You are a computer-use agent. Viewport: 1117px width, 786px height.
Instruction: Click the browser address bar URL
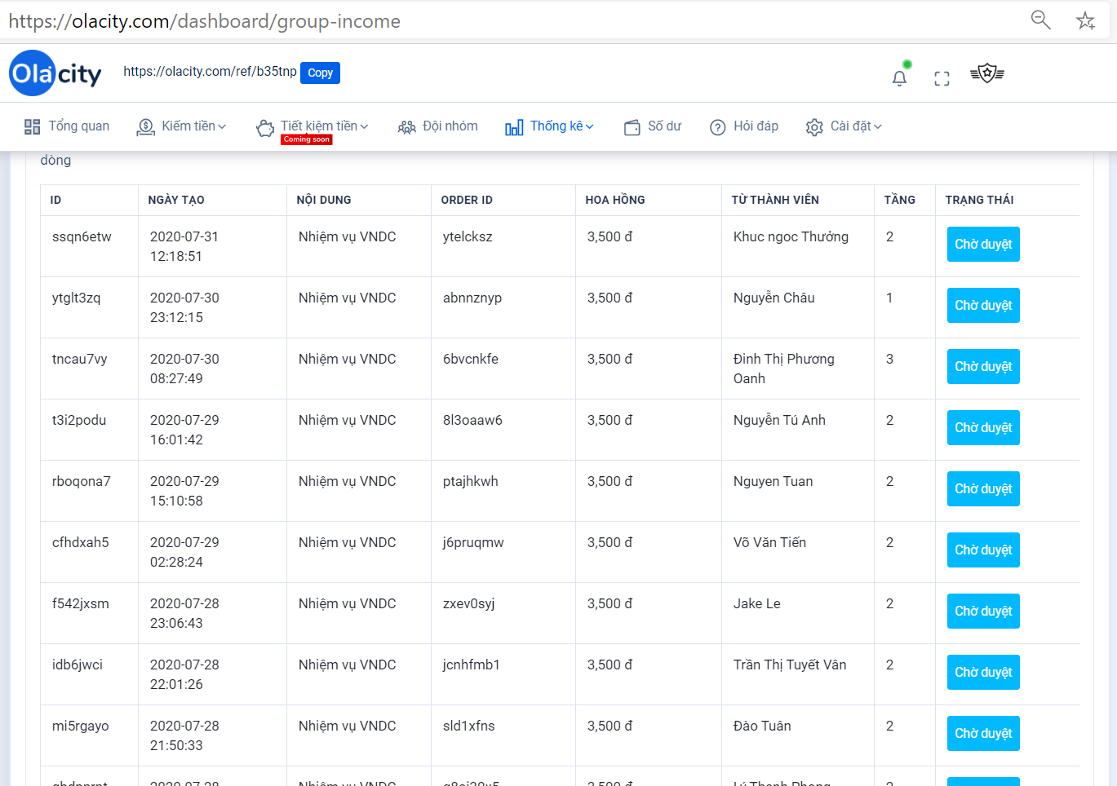coord(204,21)
